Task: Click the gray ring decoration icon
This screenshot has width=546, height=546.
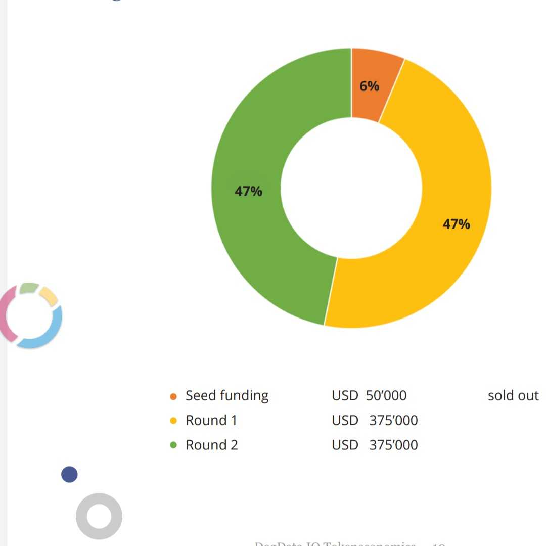Action: [99, 516]
